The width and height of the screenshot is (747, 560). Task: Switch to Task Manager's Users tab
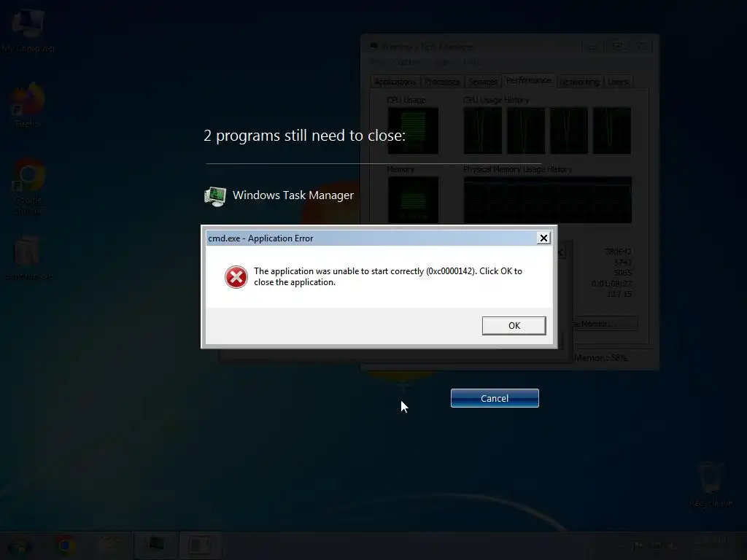tap(618, 82)
